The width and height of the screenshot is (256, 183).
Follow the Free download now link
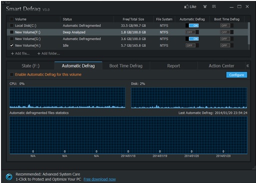point(100,180)
